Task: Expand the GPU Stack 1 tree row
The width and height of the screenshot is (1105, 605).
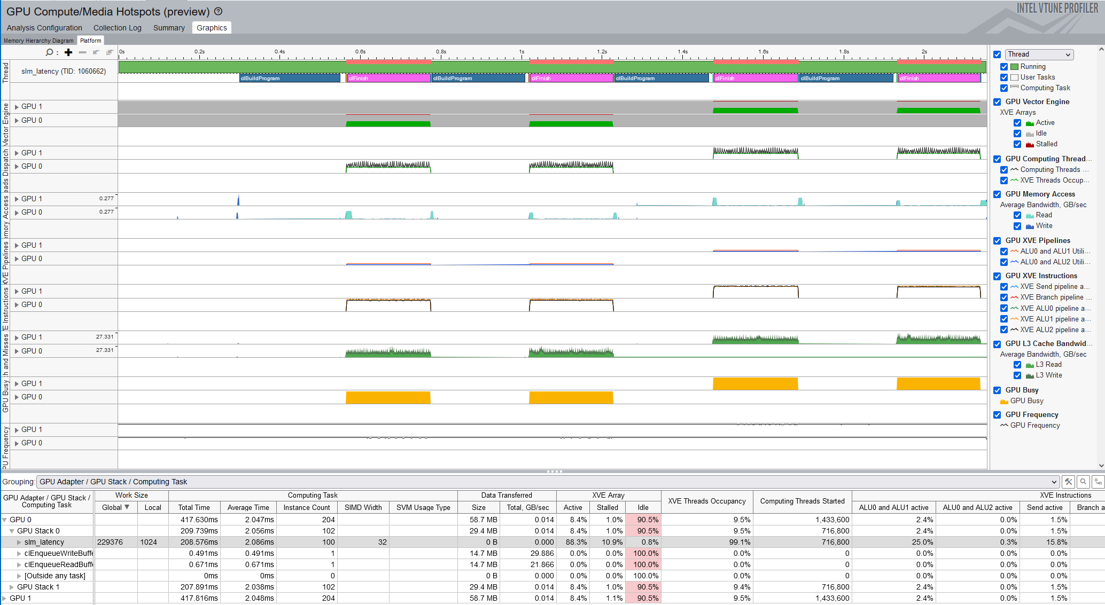Action: (12, 587)
